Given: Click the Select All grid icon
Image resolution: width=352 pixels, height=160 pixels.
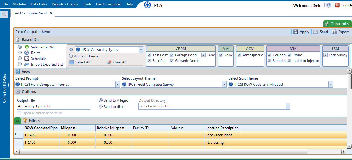Looking at the screenshot, I should tap(71, 62).
